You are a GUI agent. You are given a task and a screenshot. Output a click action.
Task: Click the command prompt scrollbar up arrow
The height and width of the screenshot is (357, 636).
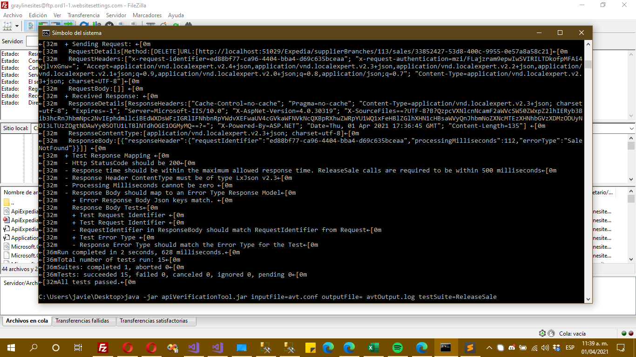[589, 44]
